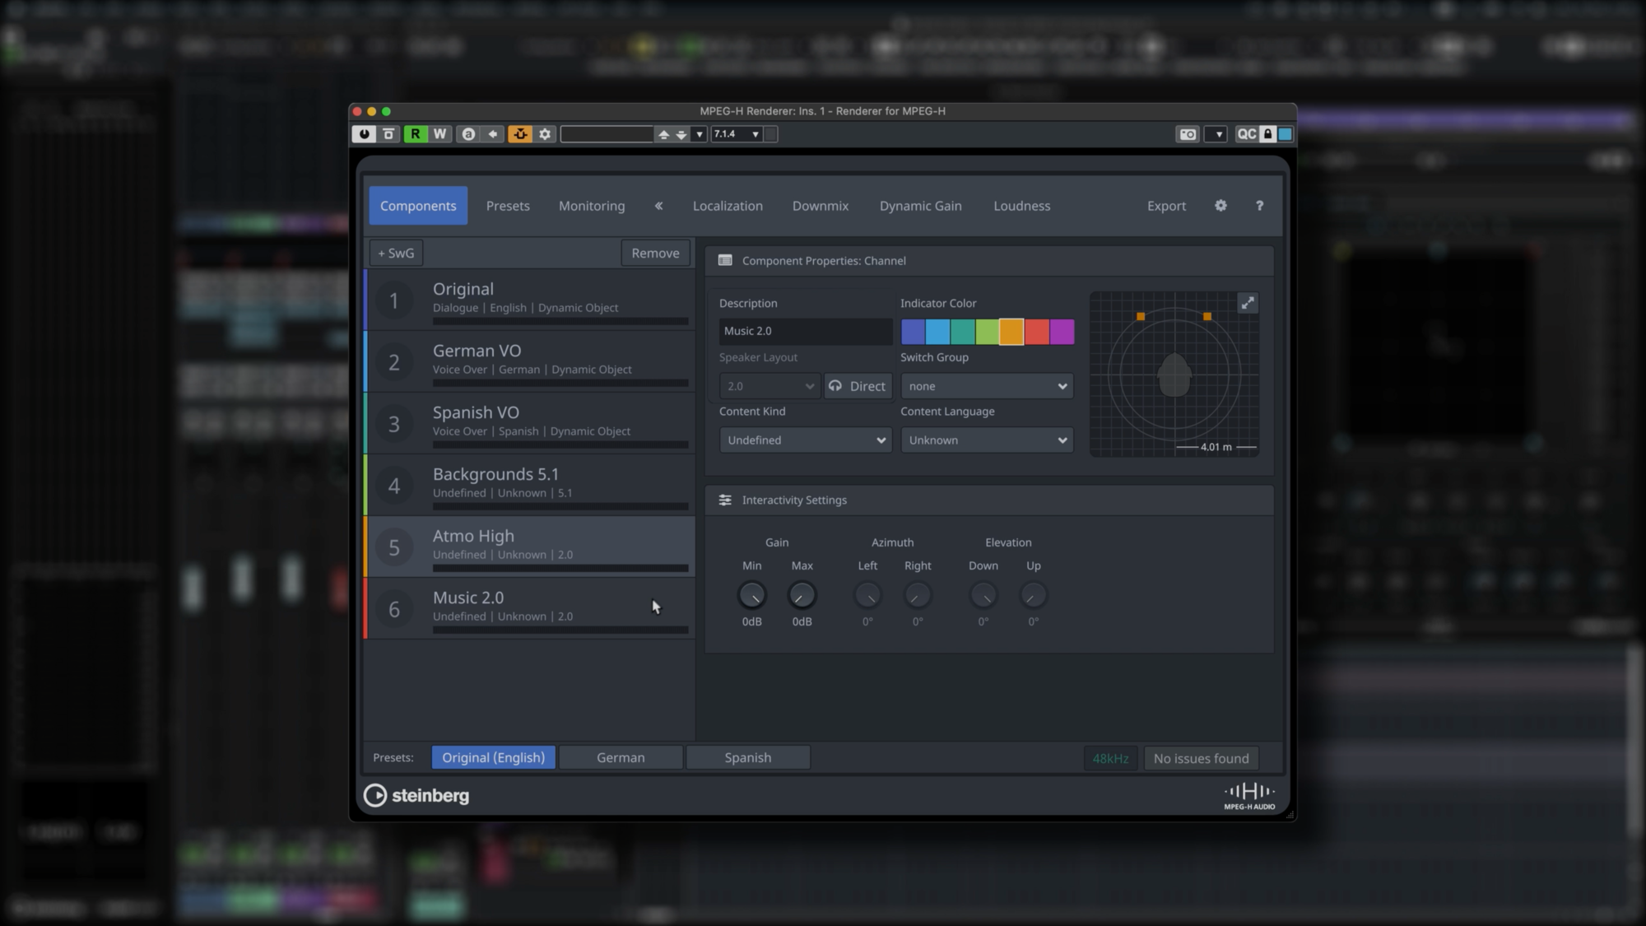Remove the selected component with the Remove button
The width and height of the screenshot is (1646, 926).
(655, 253)
